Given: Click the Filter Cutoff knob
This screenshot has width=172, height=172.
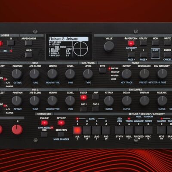Looking at the screenshot, I should [126, 74].
